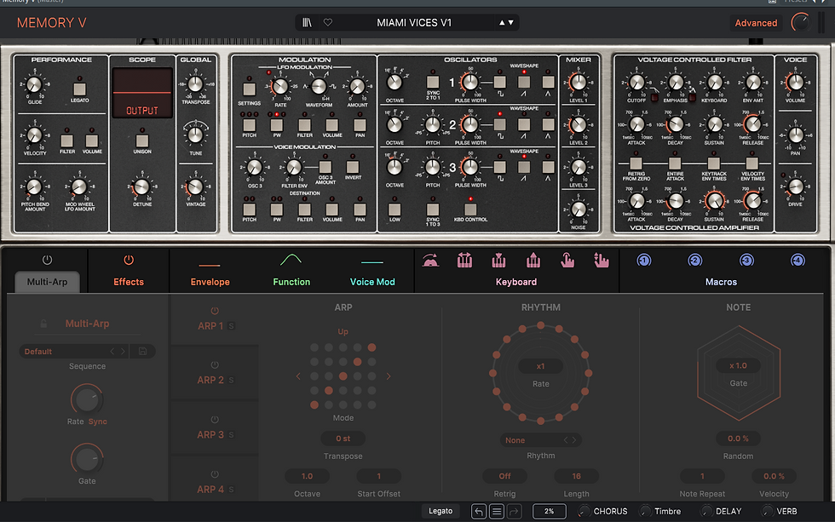This screenshot has height=522, width=835.
Task: Save the Multi-Arp sequence with disk icon
Action: click(142, 351)
